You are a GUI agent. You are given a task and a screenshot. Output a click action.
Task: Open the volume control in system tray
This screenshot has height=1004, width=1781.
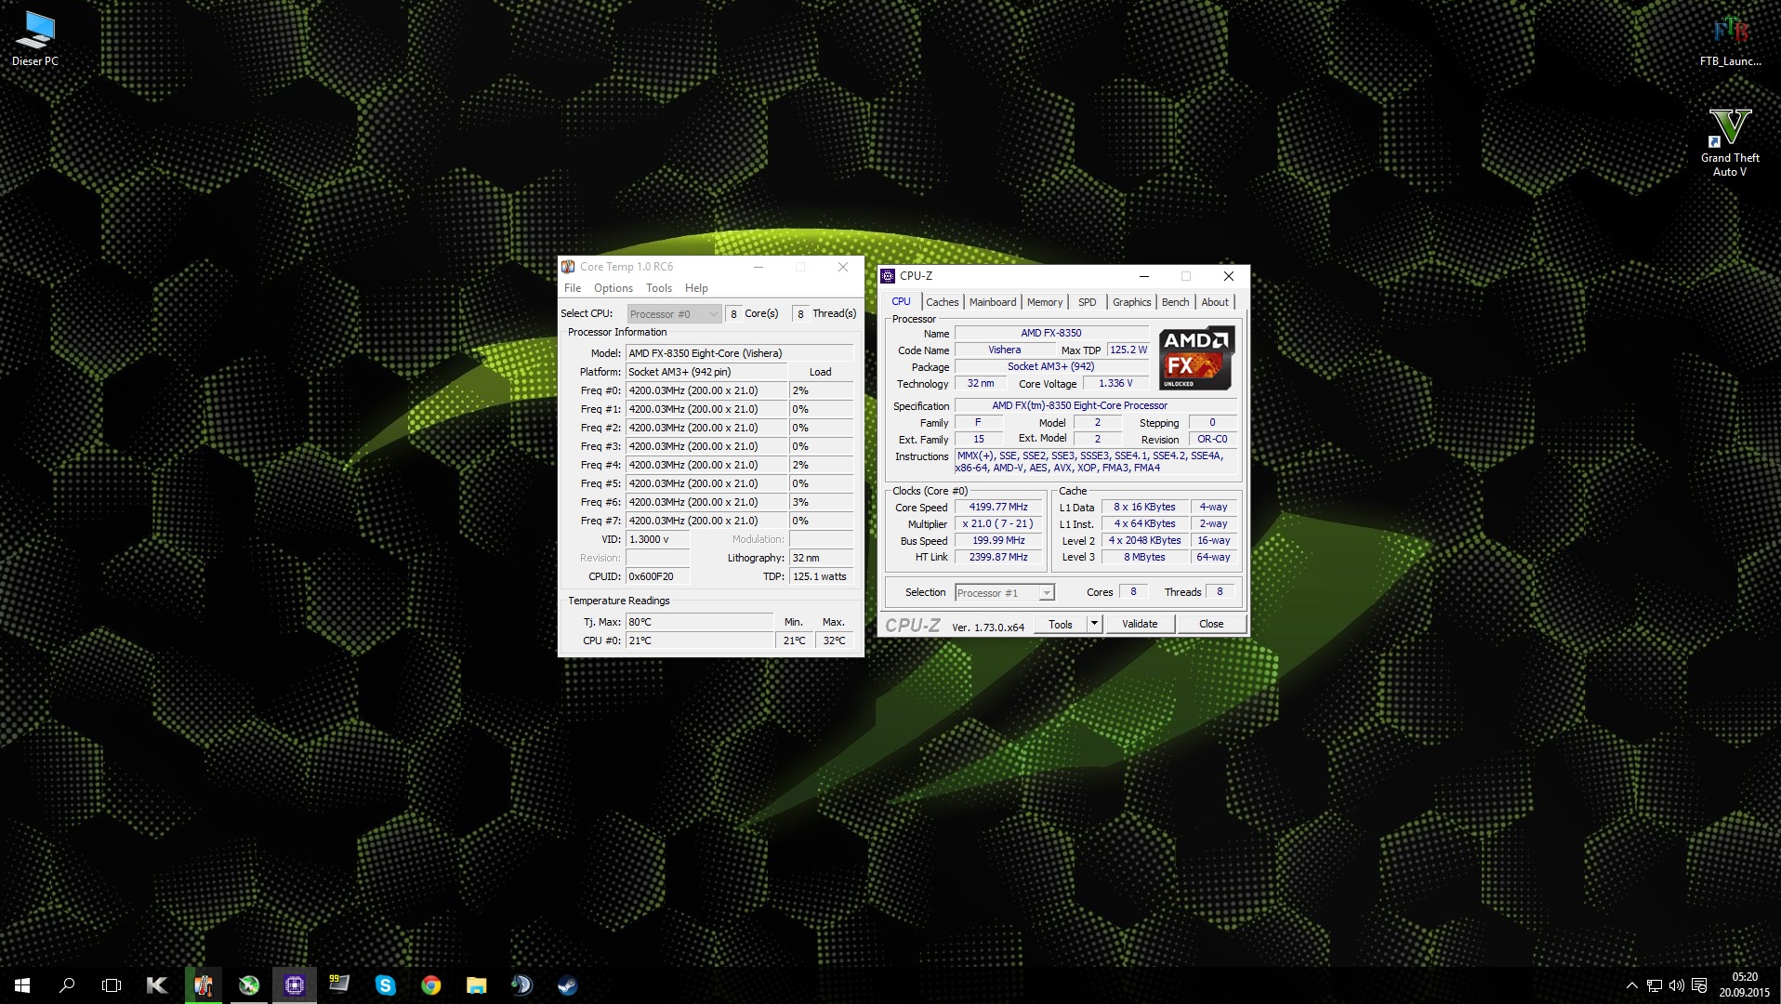coord(1677,985)
